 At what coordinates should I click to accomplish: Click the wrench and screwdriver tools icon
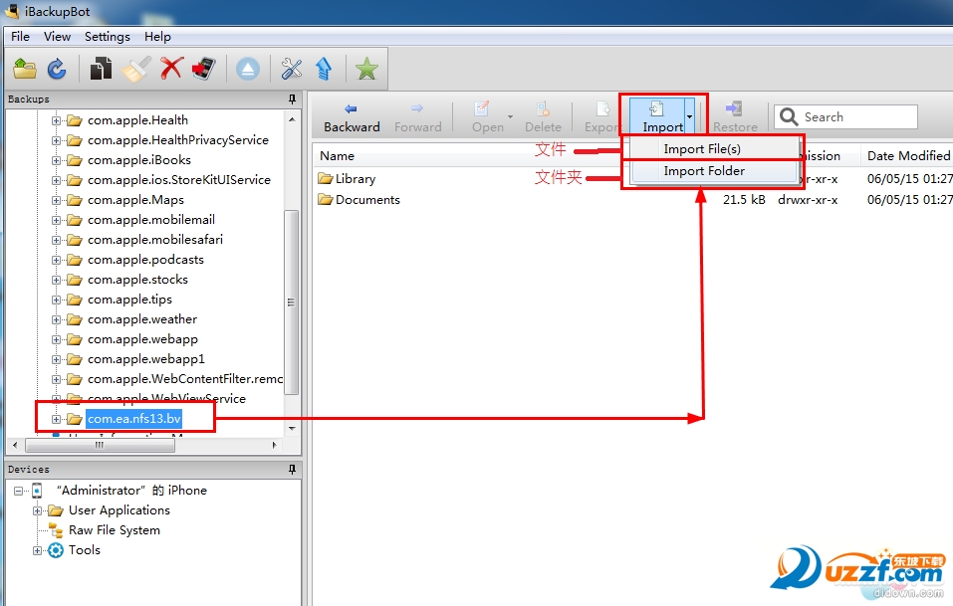coord(292,69)
